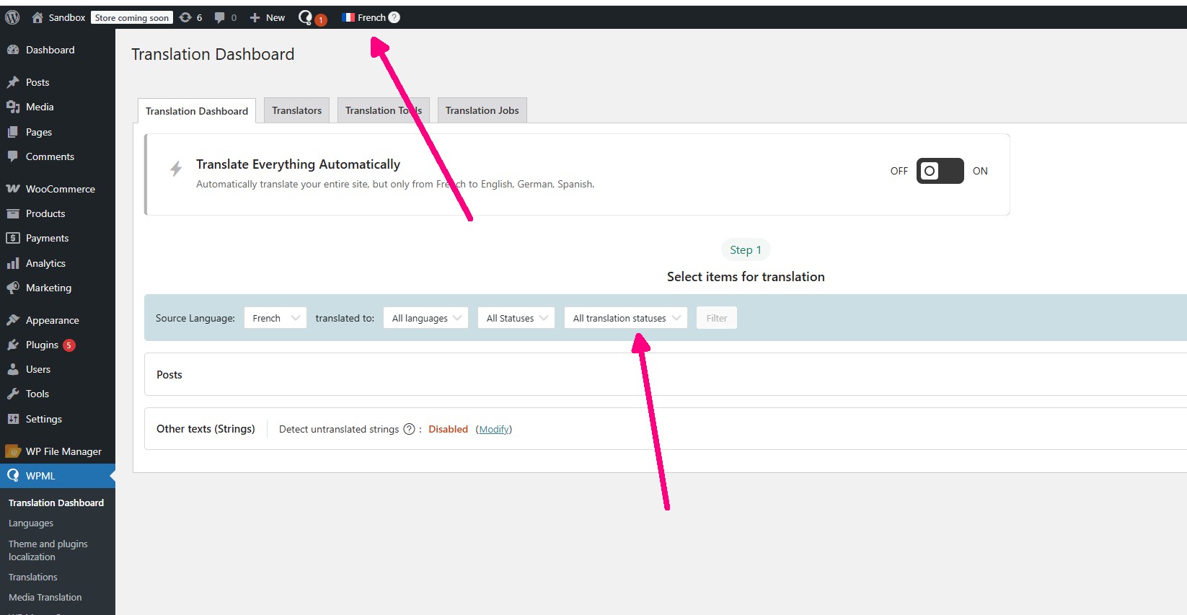The width and height of the screenshot is (1187, 615).
Task: Click the WP File Manager folder icon
Action: tap(13, 451)
